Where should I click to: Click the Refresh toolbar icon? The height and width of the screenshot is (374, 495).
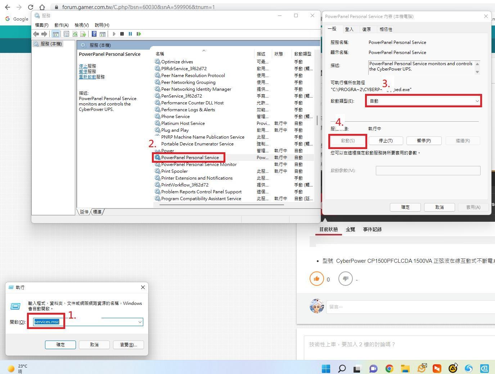pyautogui.click(x=75, y=34)
